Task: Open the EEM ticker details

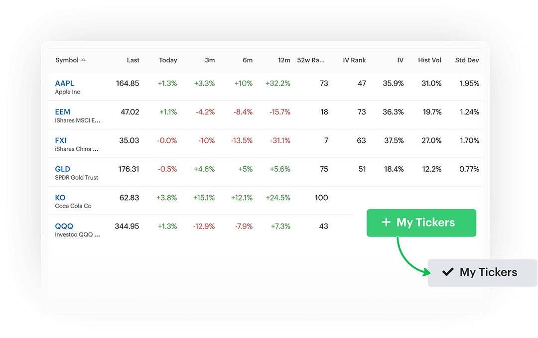Action: 63,112
